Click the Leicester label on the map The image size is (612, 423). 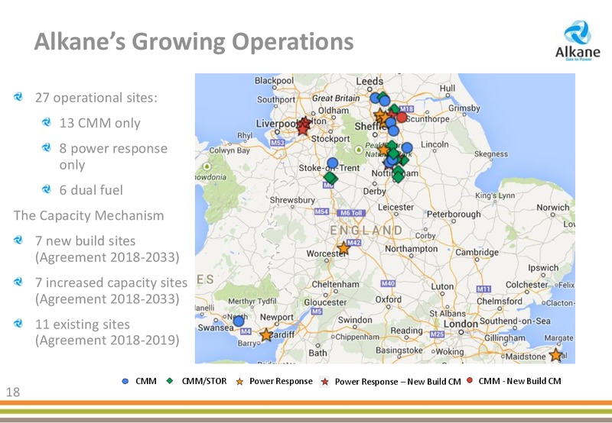396,207
